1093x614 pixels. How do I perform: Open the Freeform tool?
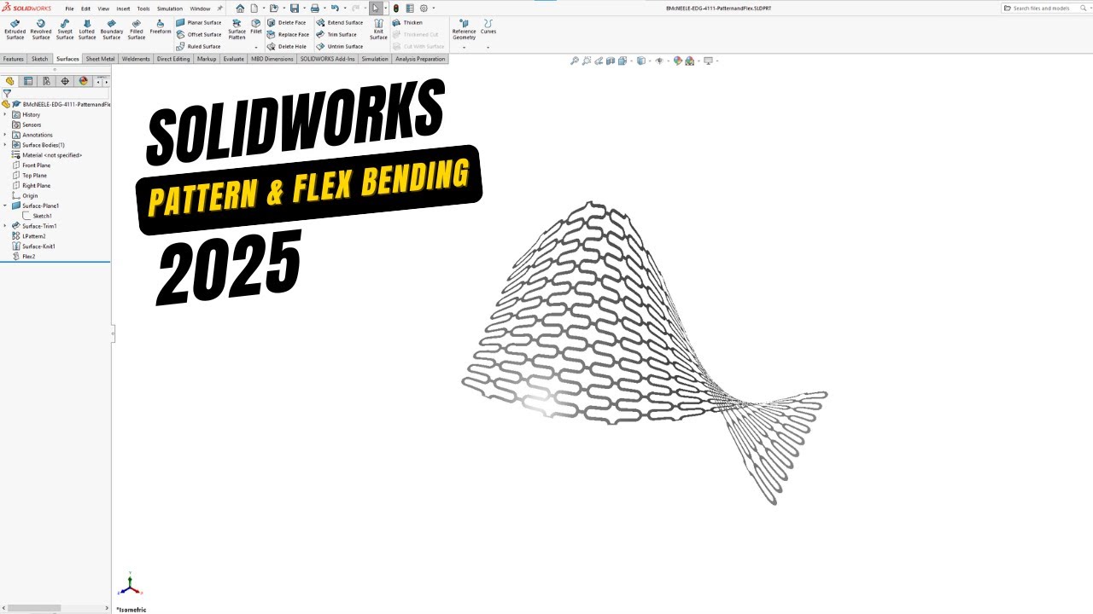tap(161, 26)
